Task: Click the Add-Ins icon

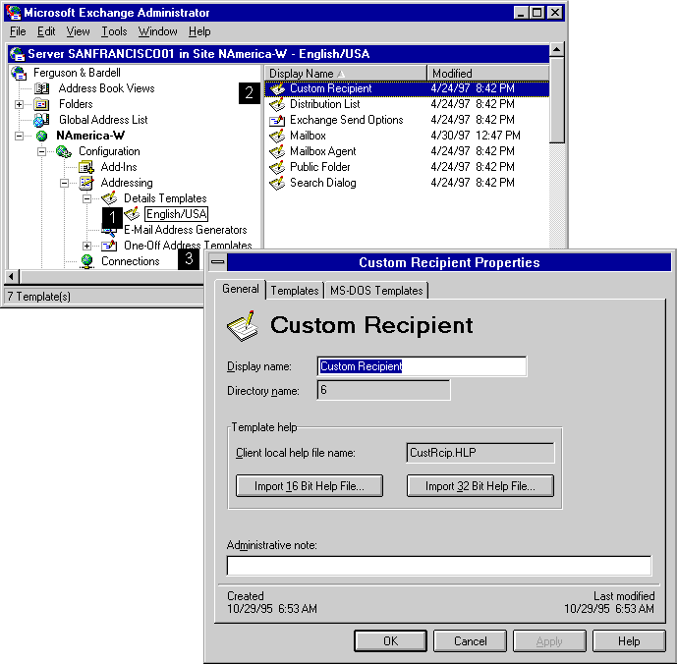Action: pyautogui.click(x=86, y=167)
